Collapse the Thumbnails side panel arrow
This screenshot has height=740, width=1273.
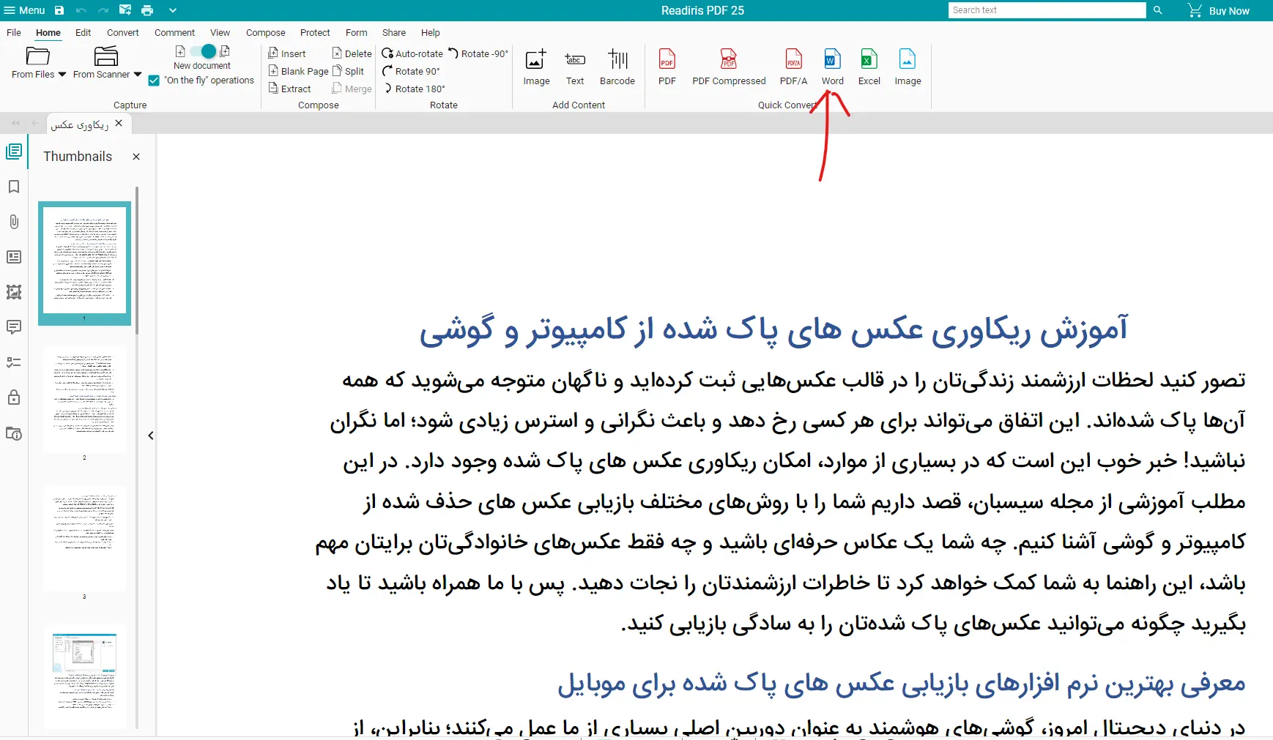click(x=151, y=436)
